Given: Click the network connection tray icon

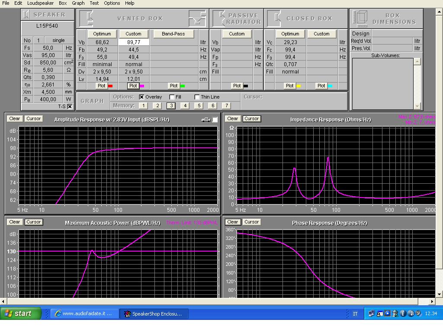Looking at the screenshot, I should coord(371,313).
